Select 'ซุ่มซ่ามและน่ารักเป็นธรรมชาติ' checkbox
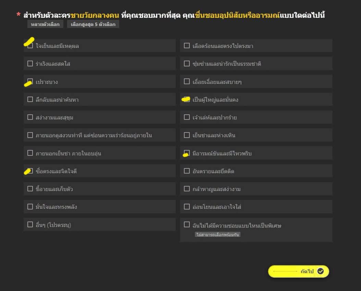The image size is (361, 291). (x=187, y=63)
